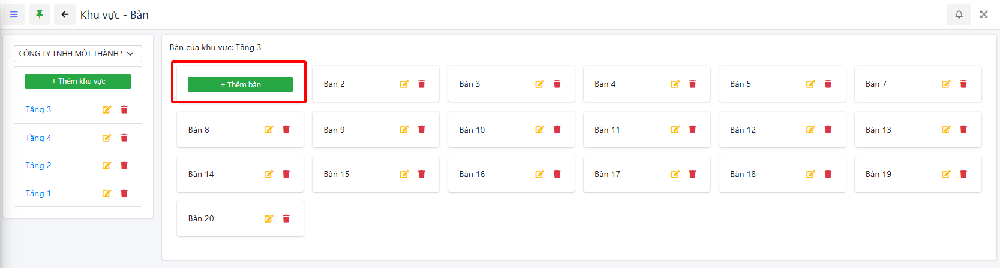Open the notifications bell
The height and width of the screenshot is (268, 1000).
point(959,14)
